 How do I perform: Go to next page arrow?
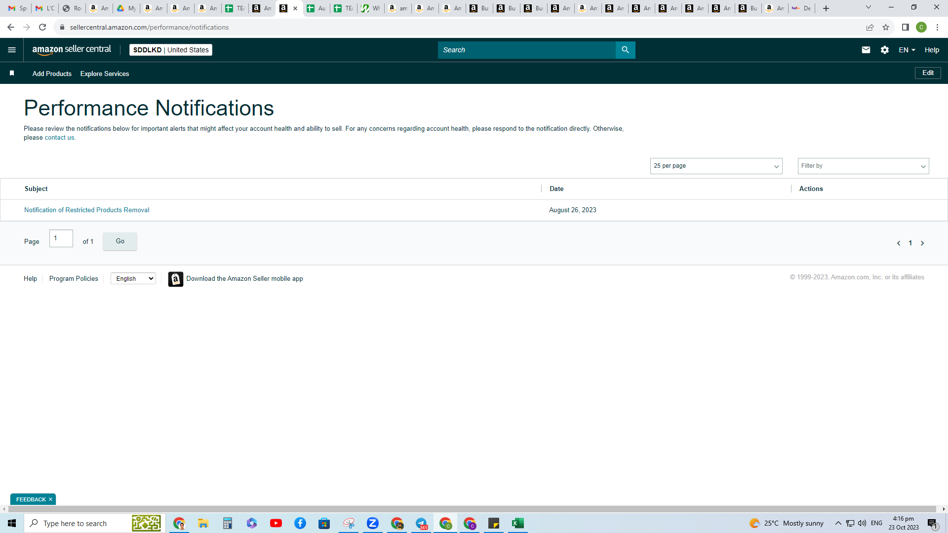(922, 243)
